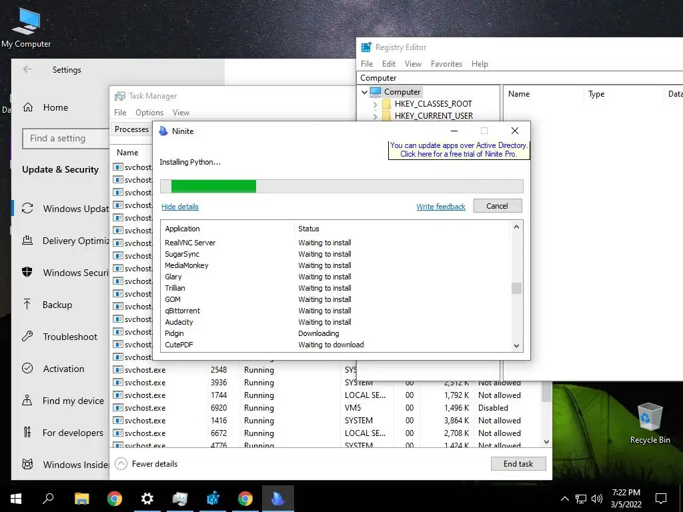Select Pidgin row in Ninite list

335,333
